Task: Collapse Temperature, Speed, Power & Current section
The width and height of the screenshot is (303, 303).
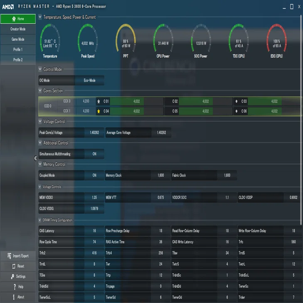Action: pyautogui.click(x=40, y=17)
